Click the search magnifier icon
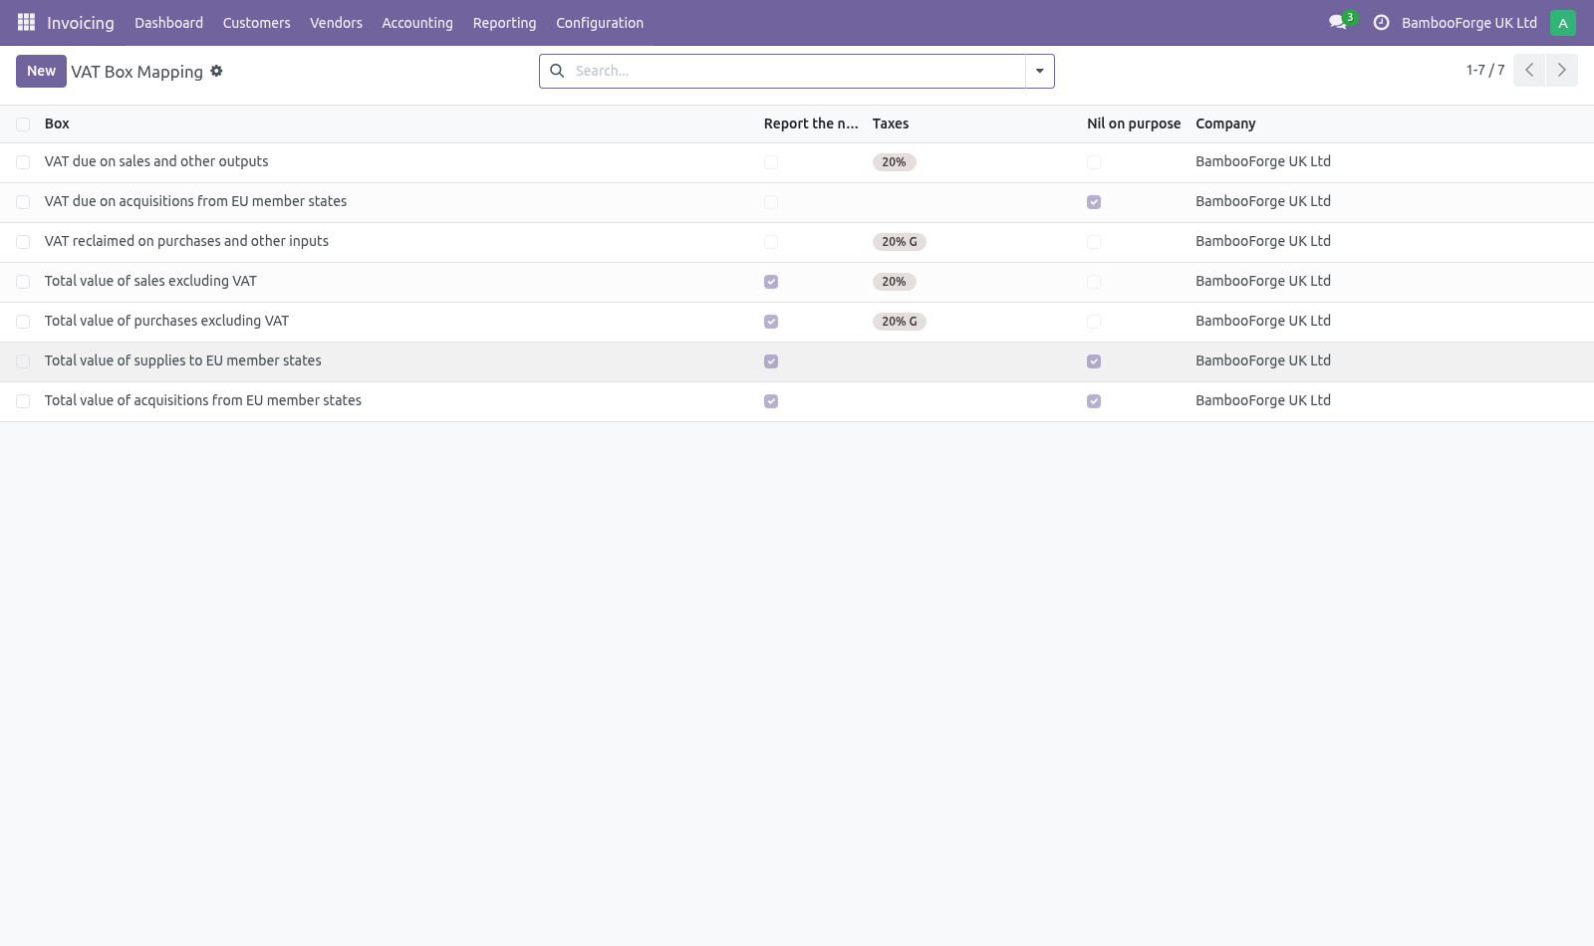Image resolution: width=1594 pixels, height=946 pixels. (x=557, y=71)
